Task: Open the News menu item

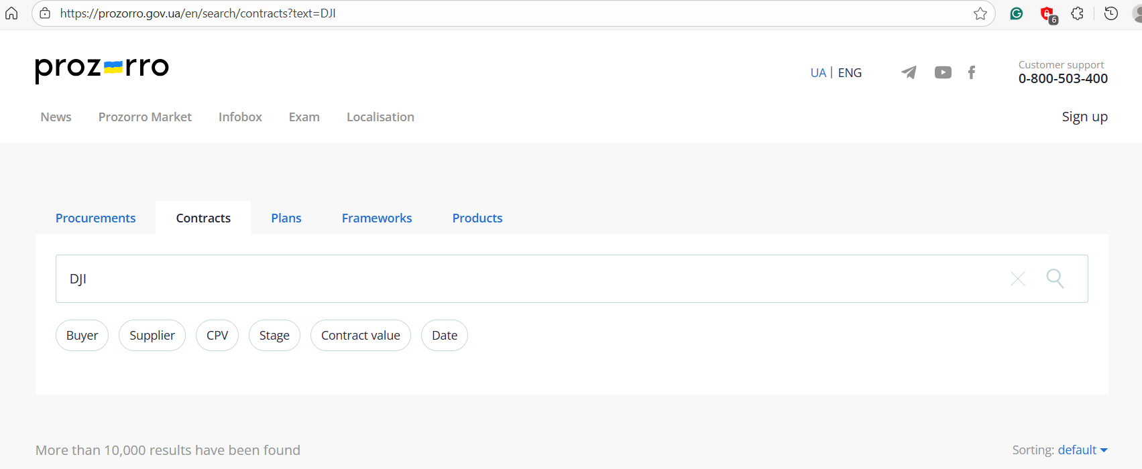Action: point(56,117)
